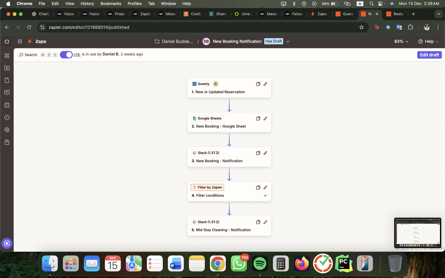Select the Guesty app label
Screen dimensions: 445x278
point(201,84)
